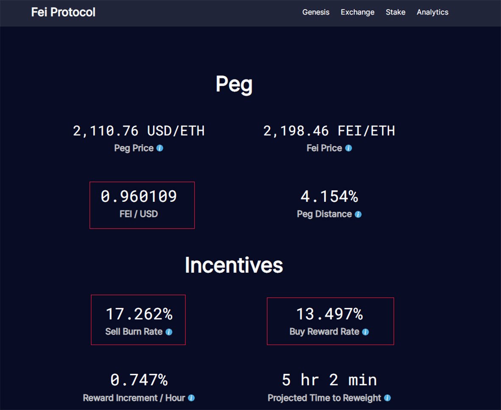Viewport: 501px width, 410px height.
Task: Click the 4.154% Peg Distance value
Action: (329, 197)
